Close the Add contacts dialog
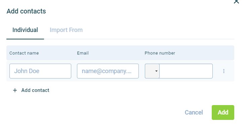 pos(236,1)
